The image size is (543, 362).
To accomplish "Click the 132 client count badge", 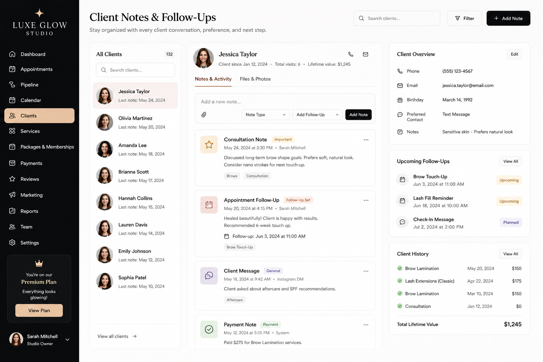I will [x=169, y=54].
